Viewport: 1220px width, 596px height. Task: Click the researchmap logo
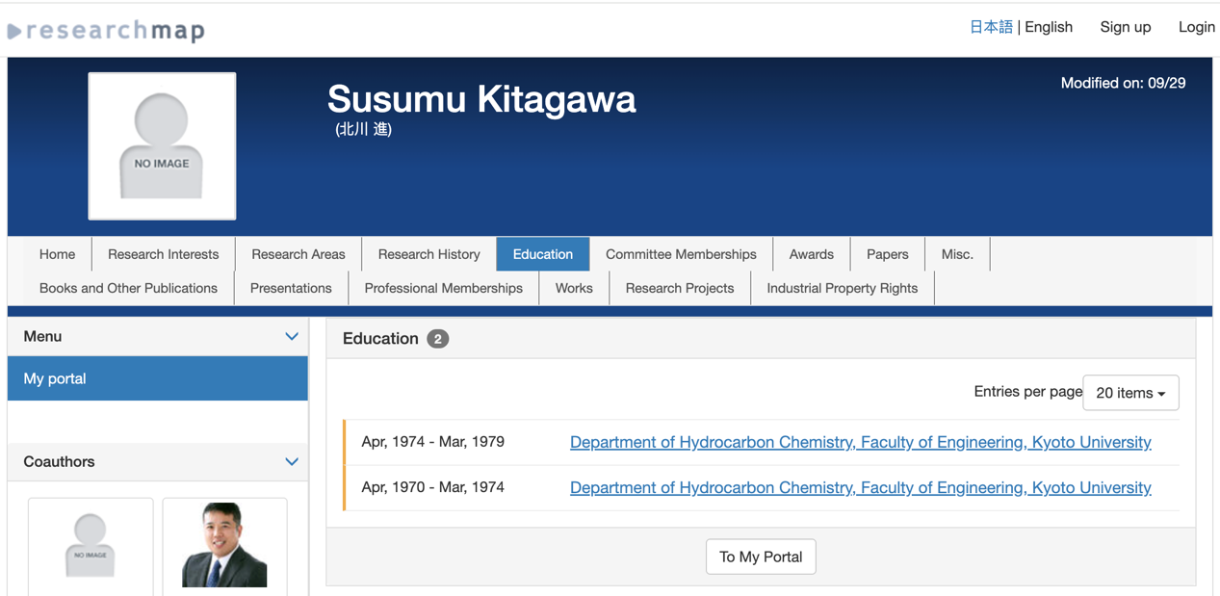(x=107, y=31)
